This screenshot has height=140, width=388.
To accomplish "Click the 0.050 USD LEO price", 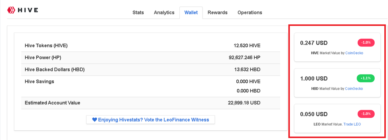I will (x=314, y=114).
